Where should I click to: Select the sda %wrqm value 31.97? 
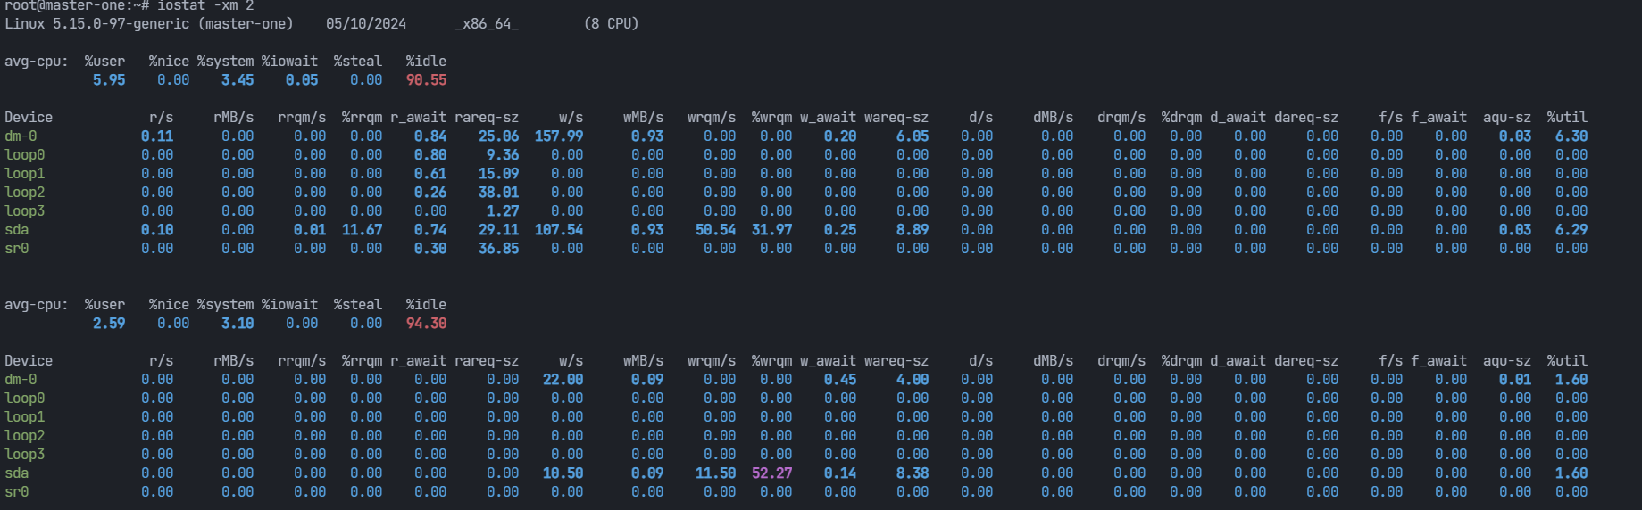click(x=772, y=230)
